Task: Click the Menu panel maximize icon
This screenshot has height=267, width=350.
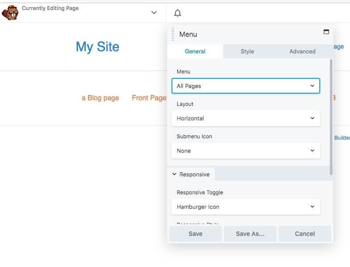Action: click(326, 32)
